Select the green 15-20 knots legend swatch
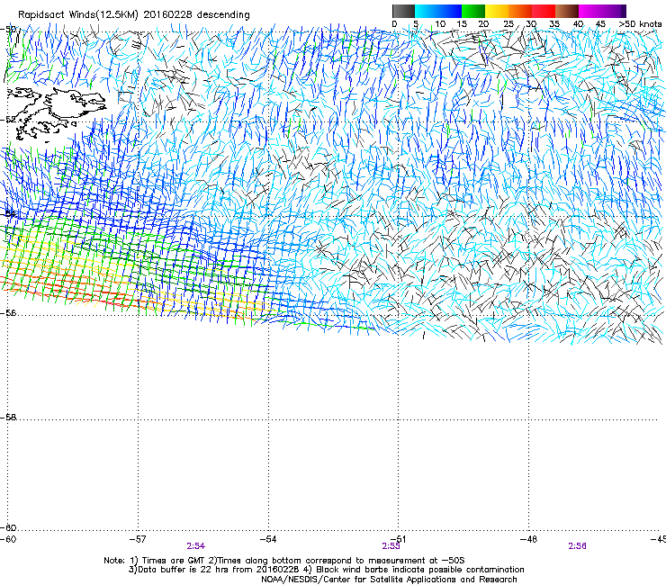The height and width of the screenshot is (585, 666). [473, 11]
